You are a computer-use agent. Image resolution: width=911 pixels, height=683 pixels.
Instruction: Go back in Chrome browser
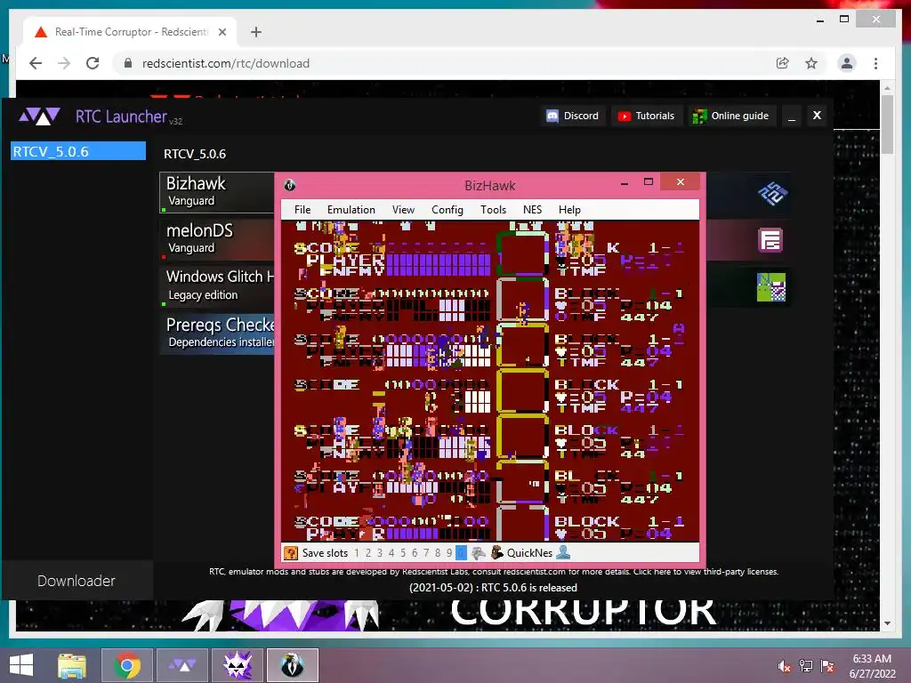[36, 63]
